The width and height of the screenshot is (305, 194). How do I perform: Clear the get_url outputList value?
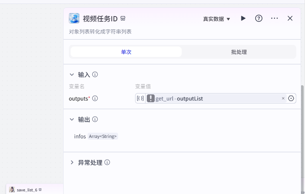[283, 98]
